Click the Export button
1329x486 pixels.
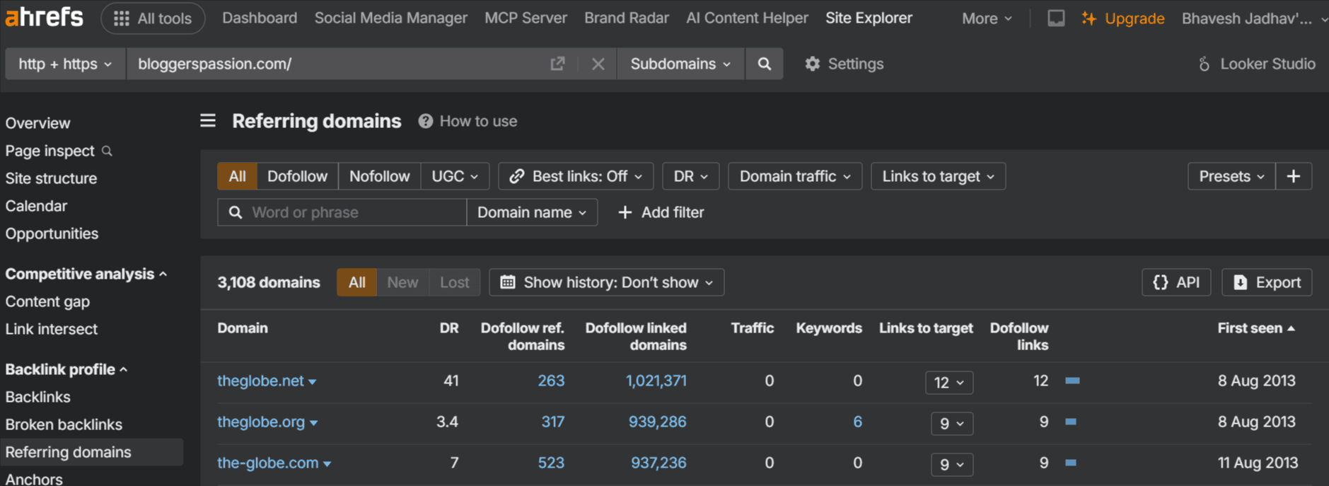1267,282
